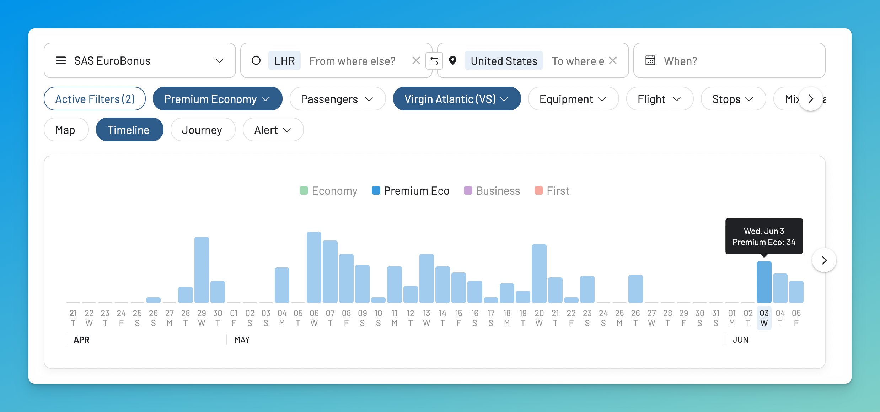Click the calendar icon in the When field
The height and width of the screenshot is (412, 880).
tap(650, 60)
